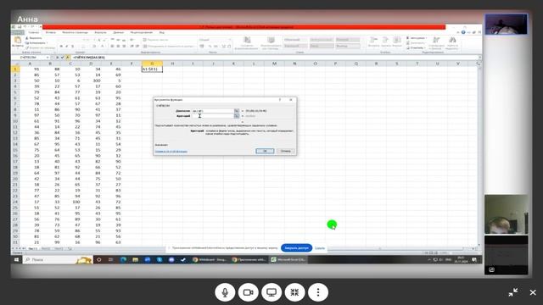The width and height of the screenshot is (543, 305).
Task: Toggle Underline formatting in the ribbon
Action: 72,47
